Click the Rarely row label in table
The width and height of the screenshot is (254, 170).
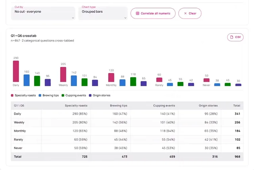tap(19, 140)
